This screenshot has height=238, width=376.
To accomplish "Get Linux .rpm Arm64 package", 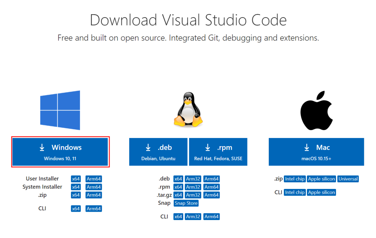I will [211, 187].
